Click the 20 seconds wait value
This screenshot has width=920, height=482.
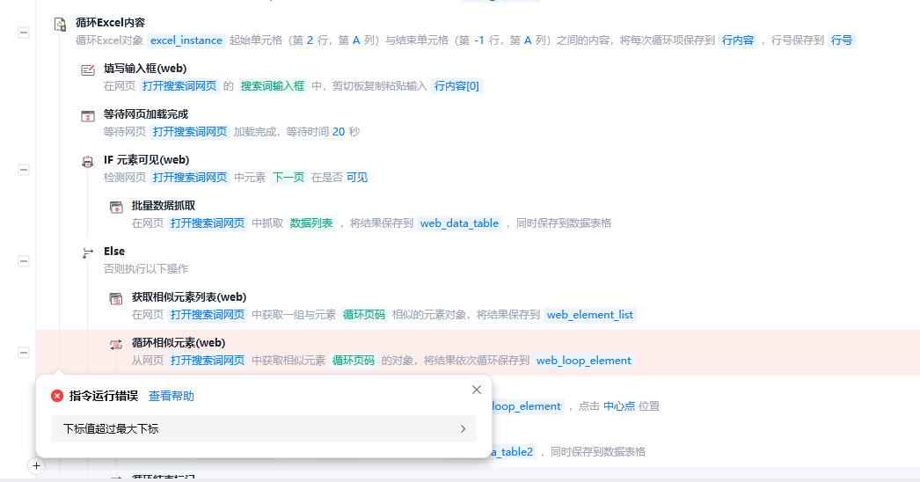[339, 132]
